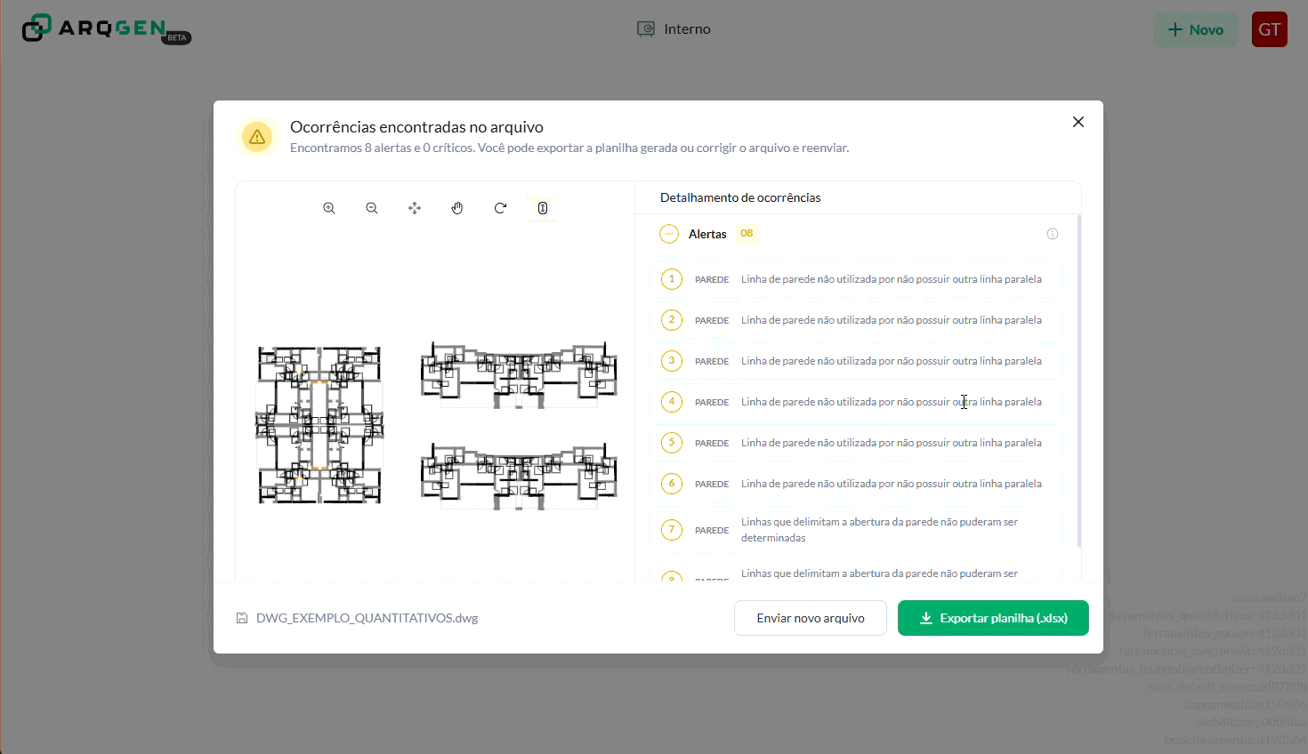Reset the drawing view with rotate icon
This screenshot has height=754, width=1308.
(x=500, y=208)
